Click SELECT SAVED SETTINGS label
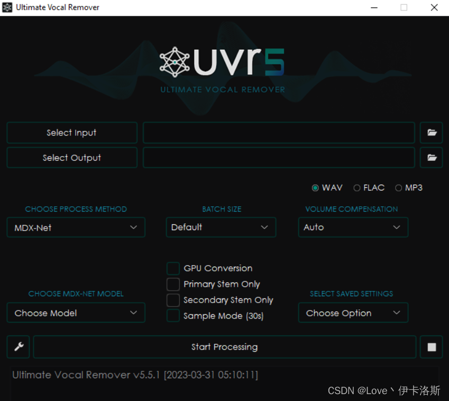This screenshot has width=449, height=401. click(351, 294)
